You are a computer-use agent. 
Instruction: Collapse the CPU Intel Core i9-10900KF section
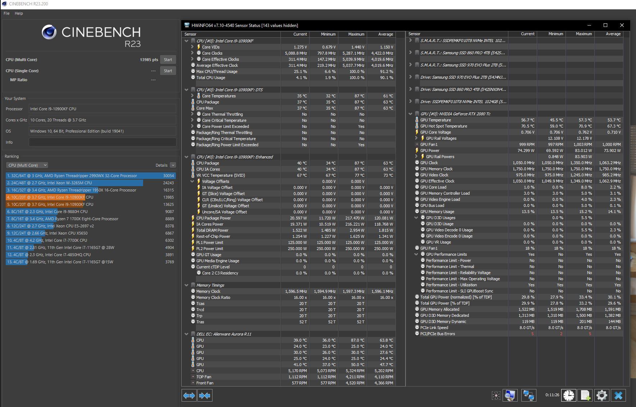pos(186,41)
